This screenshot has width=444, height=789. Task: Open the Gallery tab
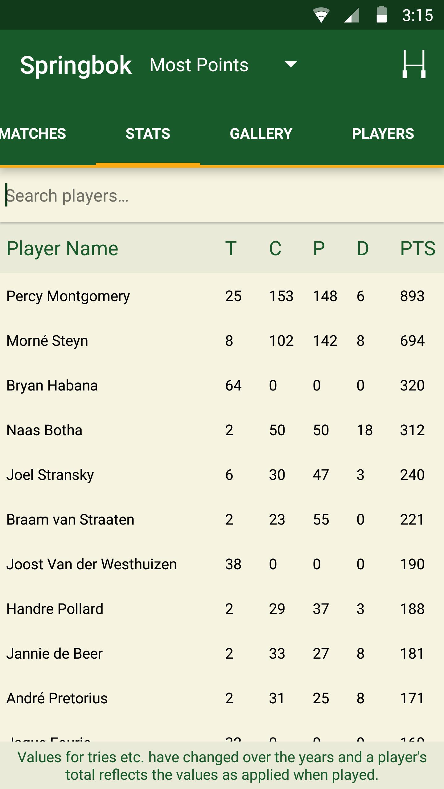261,133
